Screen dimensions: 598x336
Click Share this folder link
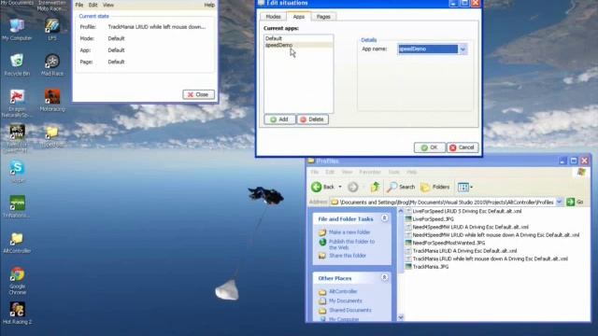(x=348, y=256)
